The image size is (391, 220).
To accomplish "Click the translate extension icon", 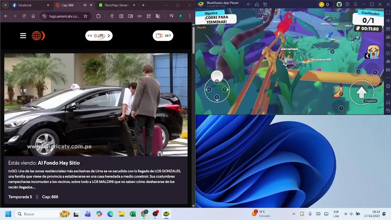I will pos(158,16).
